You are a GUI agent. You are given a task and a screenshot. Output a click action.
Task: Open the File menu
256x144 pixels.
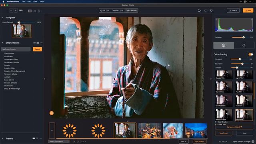click(23, 2)
